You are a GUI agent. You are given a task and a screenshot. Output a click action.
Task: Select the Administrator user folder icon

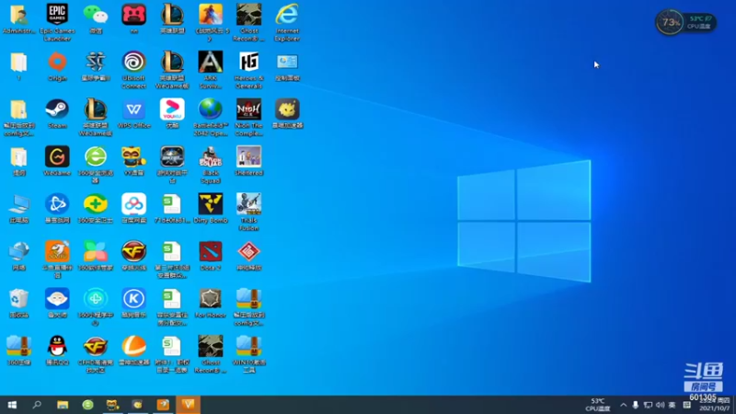click(18, 18)
